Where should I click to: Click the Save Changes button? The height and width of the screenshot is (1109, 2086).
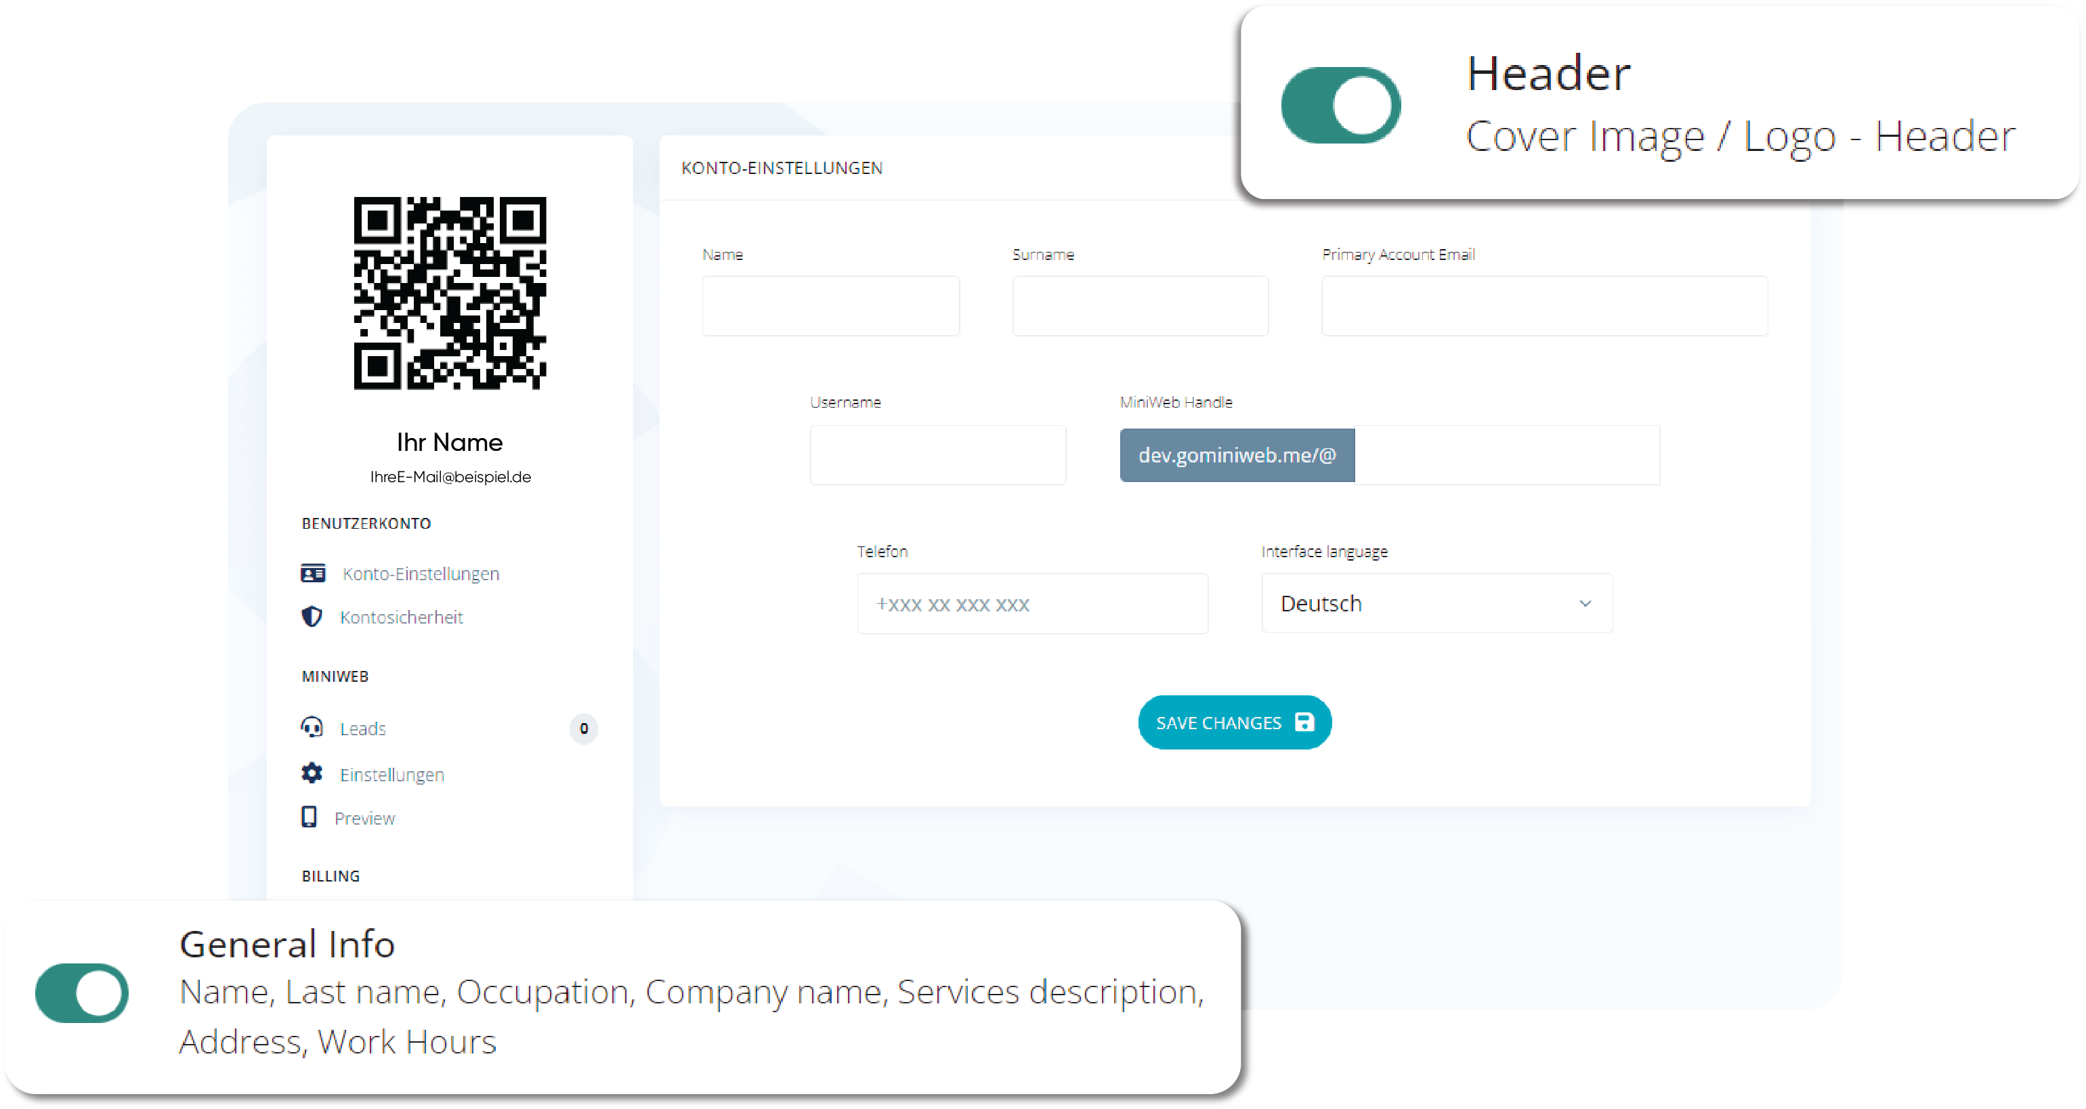point(1234,722)
